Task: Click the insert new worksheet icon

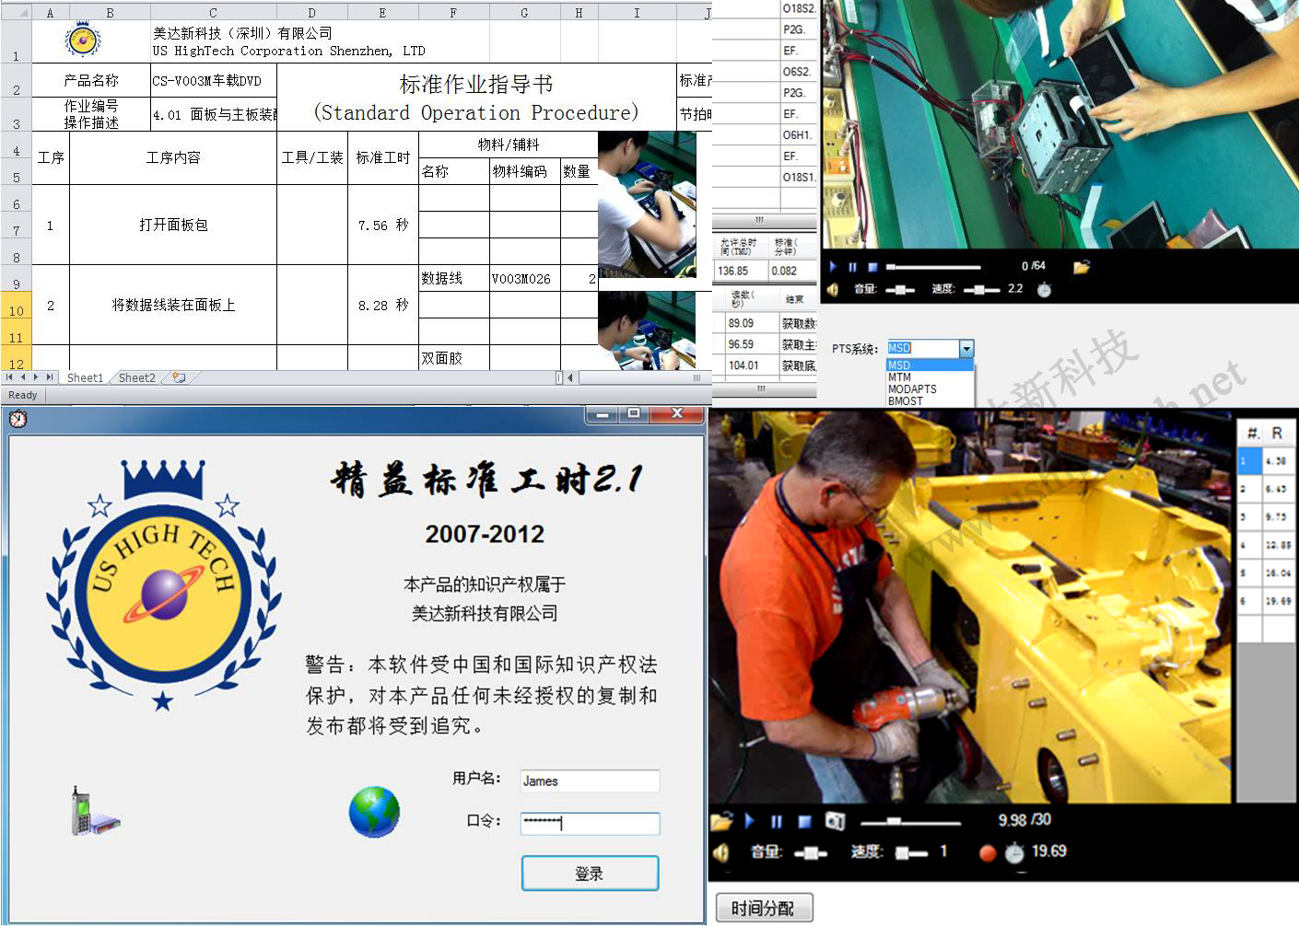Action: point(179,377)
